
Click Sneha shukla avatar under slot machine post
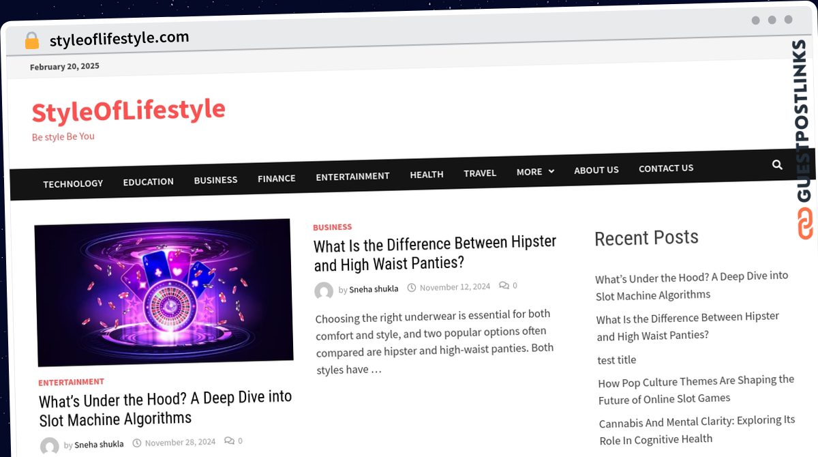pyautogui.click(x=50, y=447)
